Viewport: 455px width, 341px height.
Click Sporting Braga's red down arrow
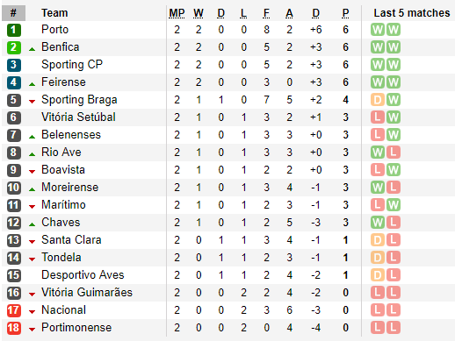point(32,102)
